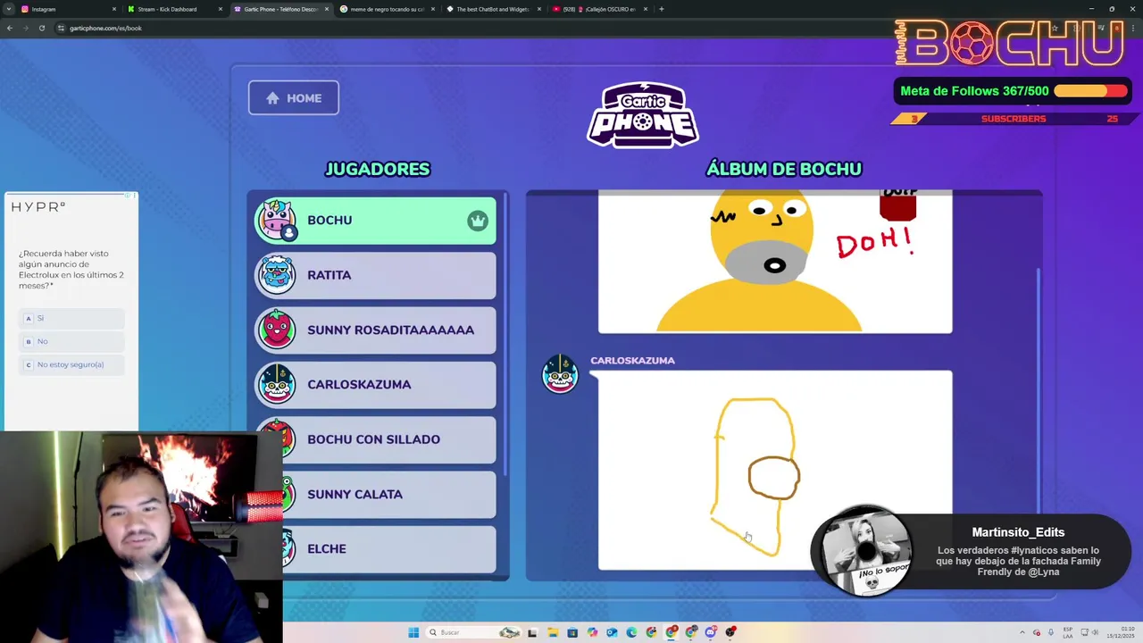Screen dimensions: 1143x643
Task: Choose answer No estoy seguro(a)
Action: tap(72, 364)
